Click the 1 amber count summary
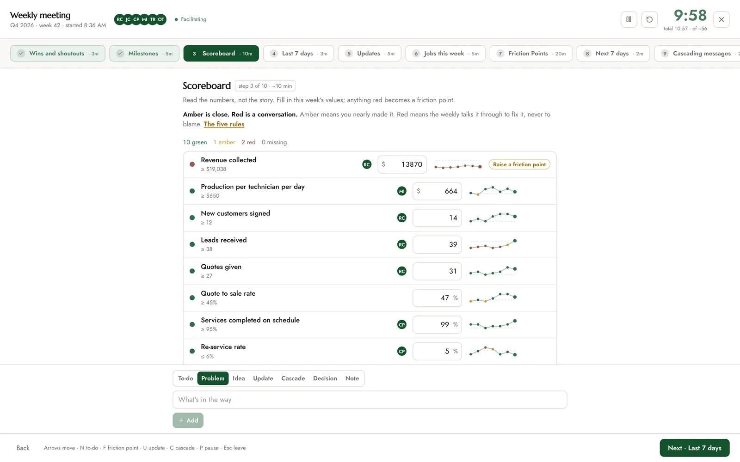 pos(224,142)
